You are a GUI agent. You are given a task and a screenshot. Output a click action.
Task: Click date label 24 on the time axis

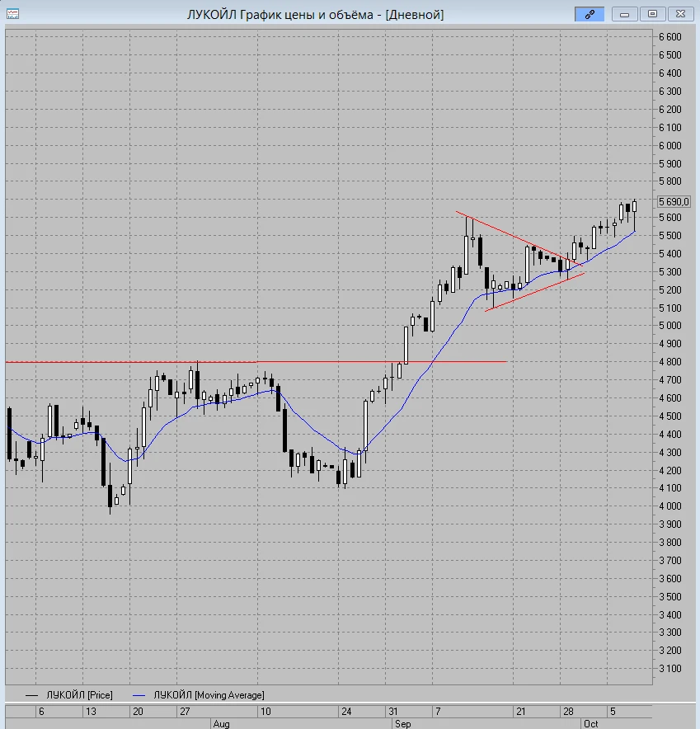click(x=346, y=712)
